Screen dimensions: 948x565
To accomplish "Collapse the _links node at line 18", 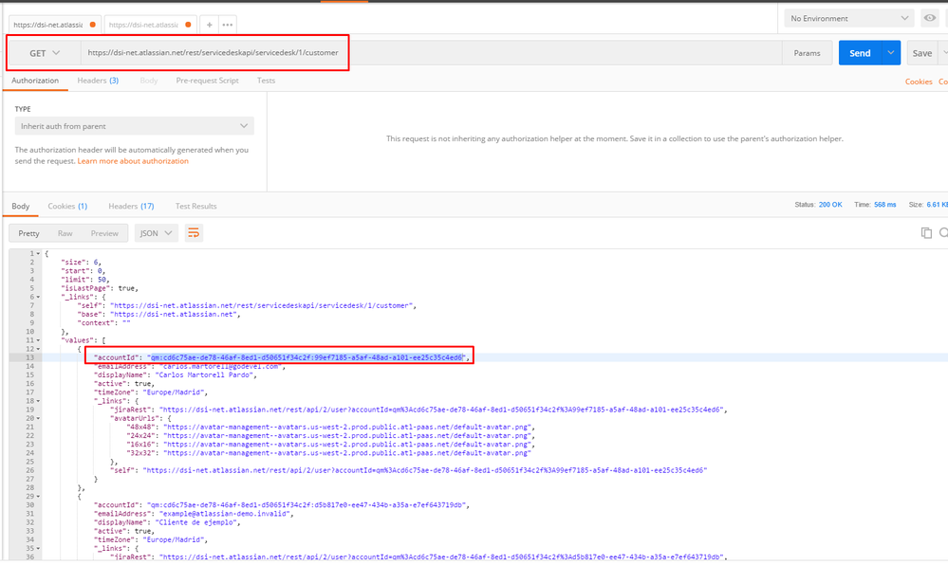I will [x=38, y=401].
